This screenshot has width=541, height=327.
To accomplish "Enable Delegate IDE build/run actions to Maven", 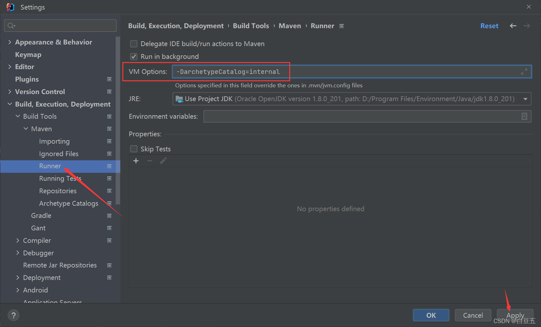I will click(134, 44).
